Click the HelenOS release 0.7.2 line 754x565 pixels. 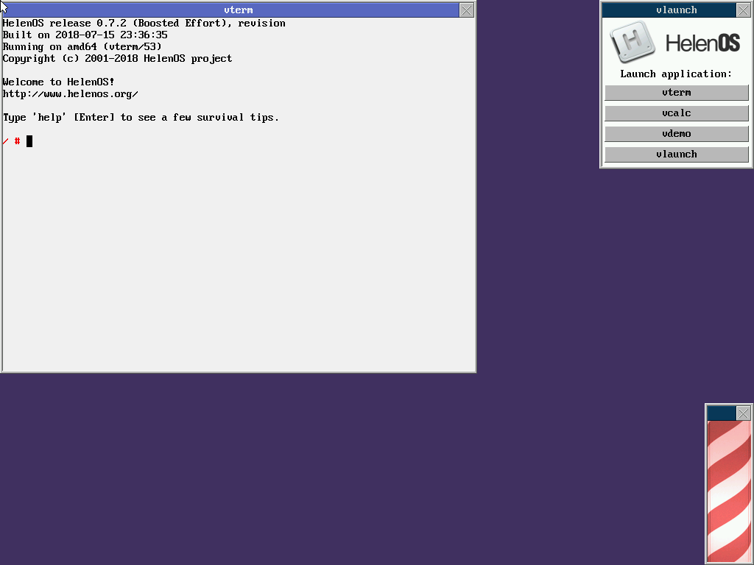coord(144,23)
